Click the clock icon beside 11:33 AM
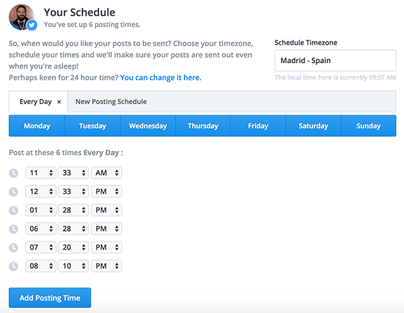This screenshot has height=313, width=404. coord(13,173)
